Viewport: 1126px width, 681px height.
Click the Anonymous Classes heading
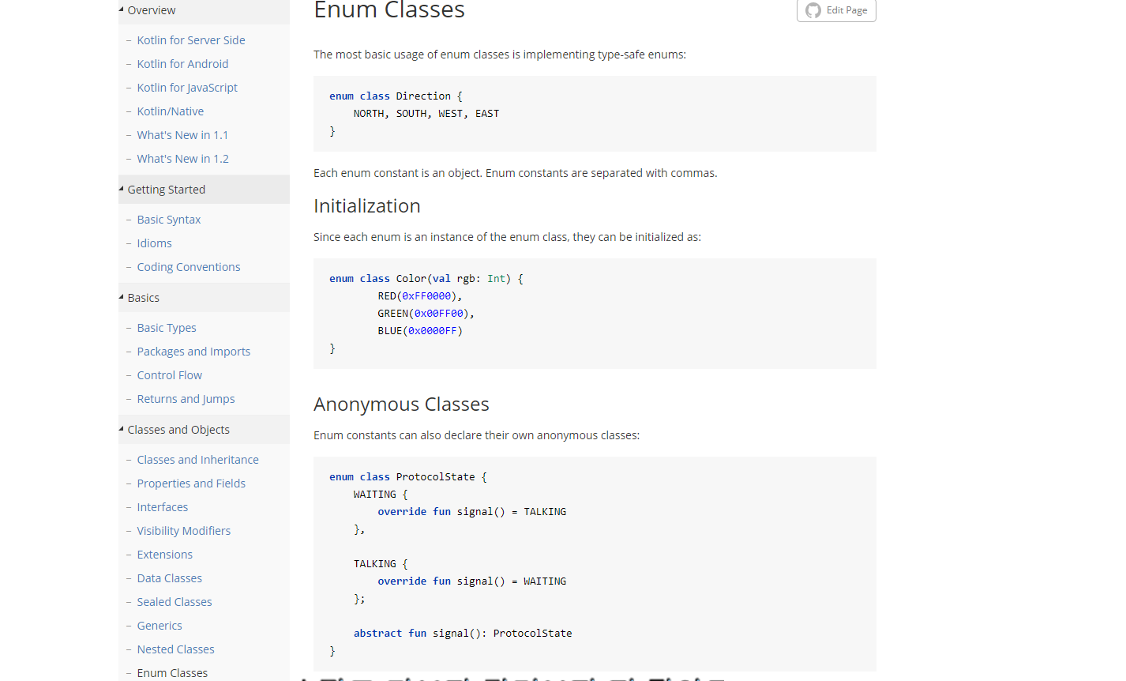[x=401, y=404]
